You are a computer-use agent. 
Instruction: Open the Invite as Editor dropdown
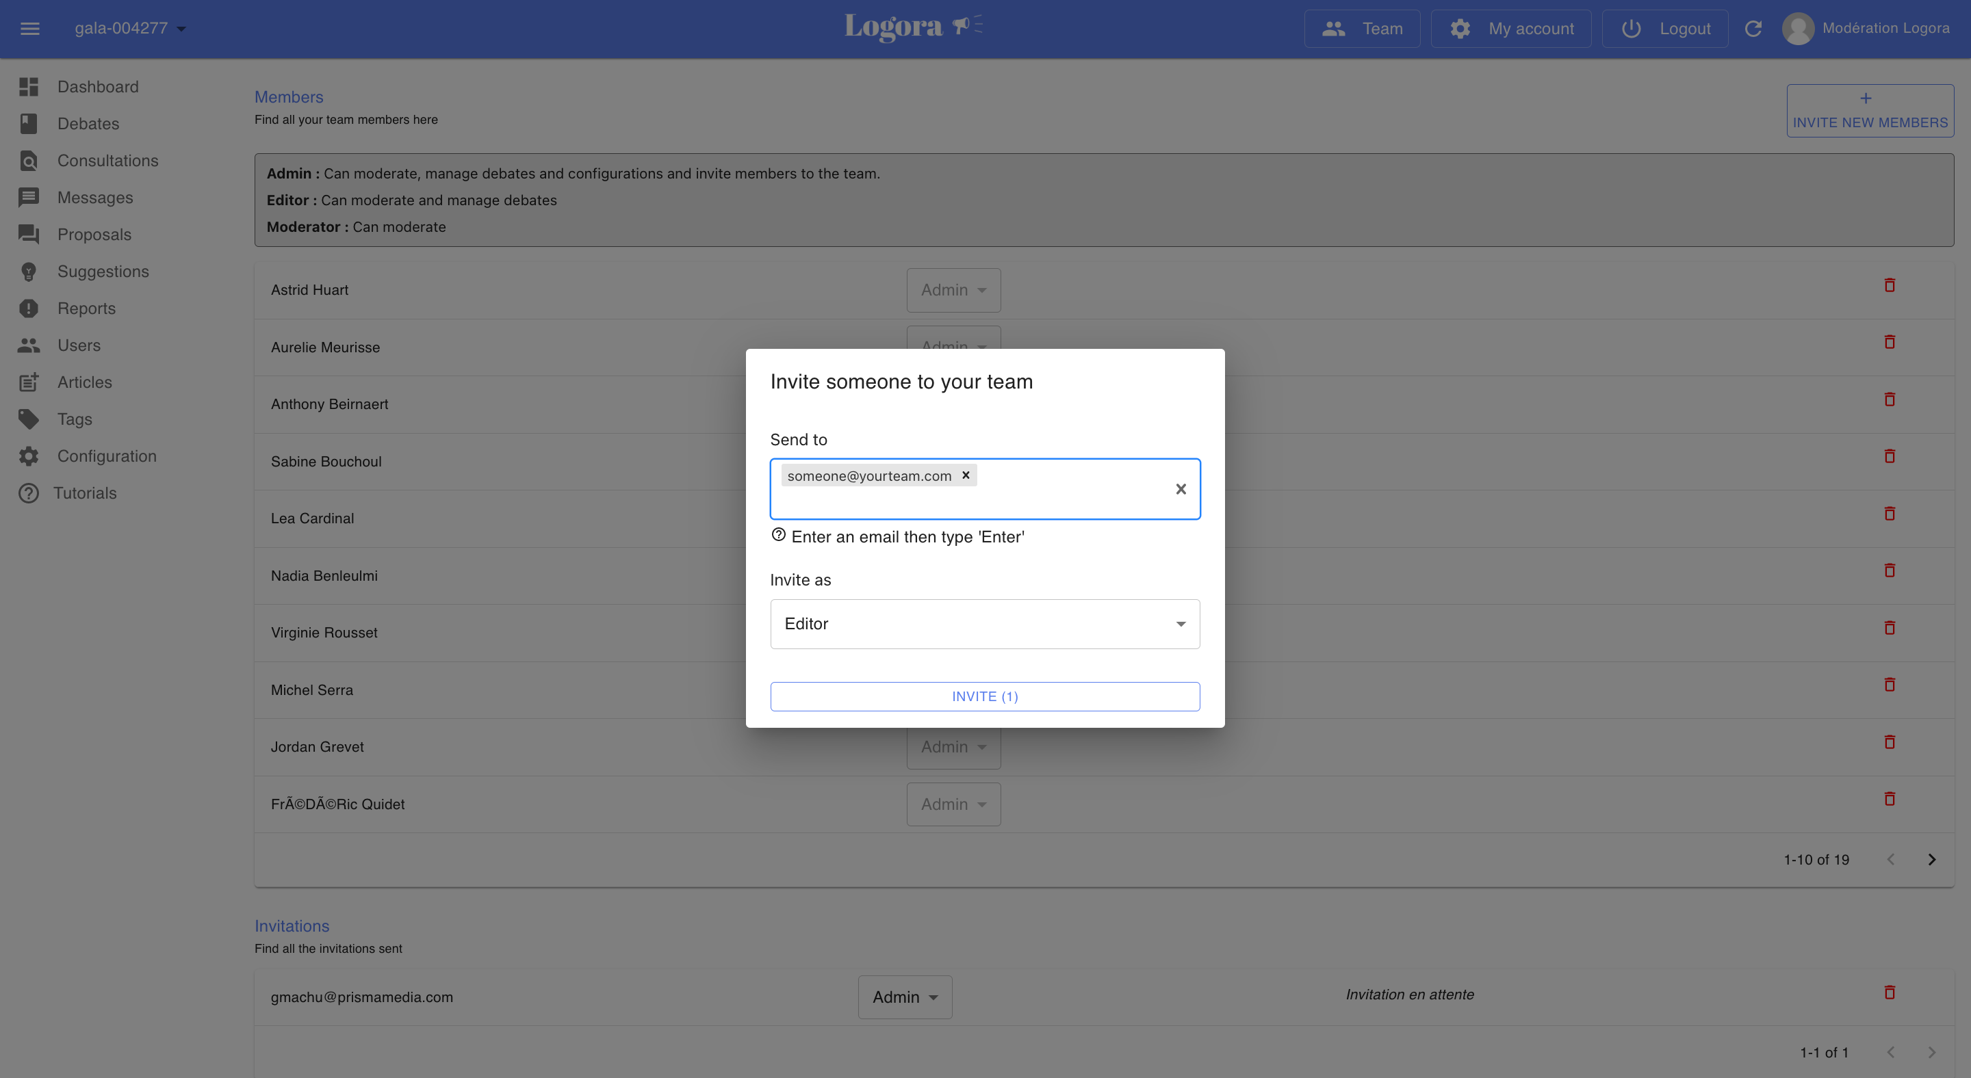[x=985, y=624]
